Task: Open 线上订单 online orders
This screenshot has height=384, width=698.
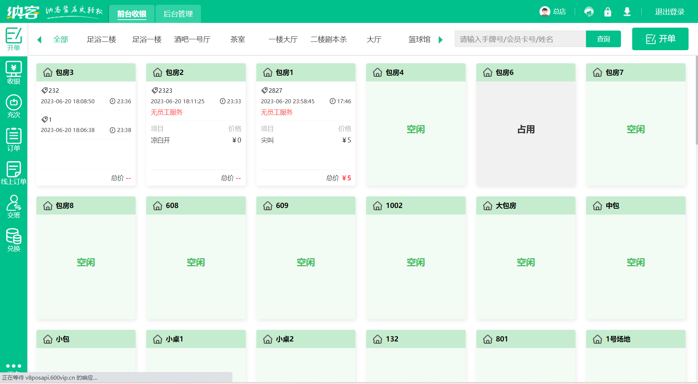Action: coord(14,173)
